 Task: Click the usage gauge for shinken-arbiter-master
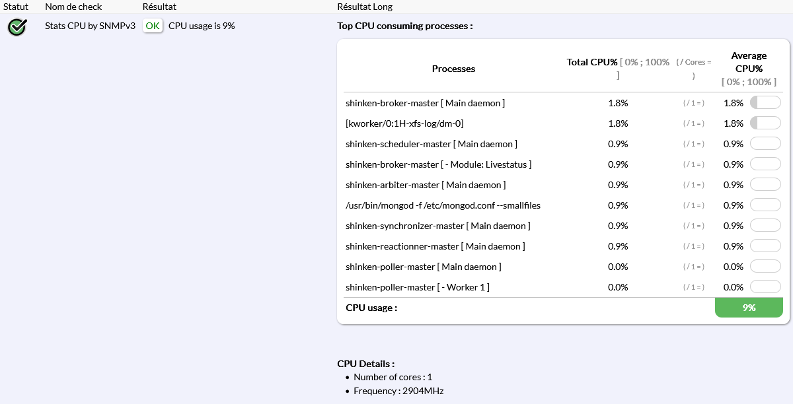pos(765,185)
